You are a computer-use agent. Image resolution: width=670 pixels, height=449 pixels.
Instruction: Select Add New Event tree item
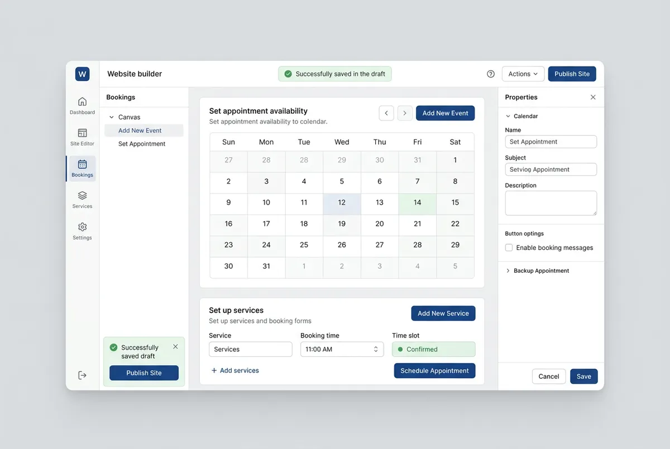click(144, 131)
